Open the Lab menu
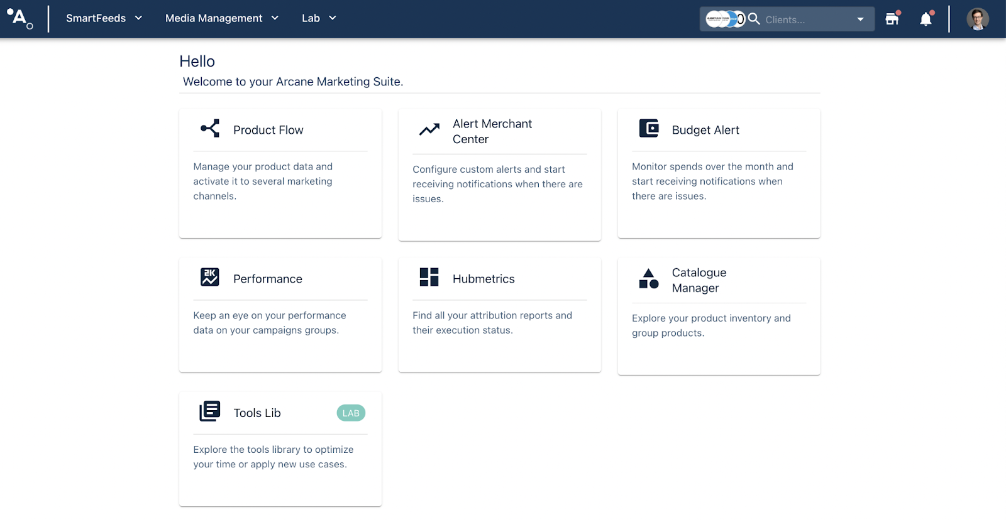This screenshot has height=520, width=1006. tap(311, 18)
